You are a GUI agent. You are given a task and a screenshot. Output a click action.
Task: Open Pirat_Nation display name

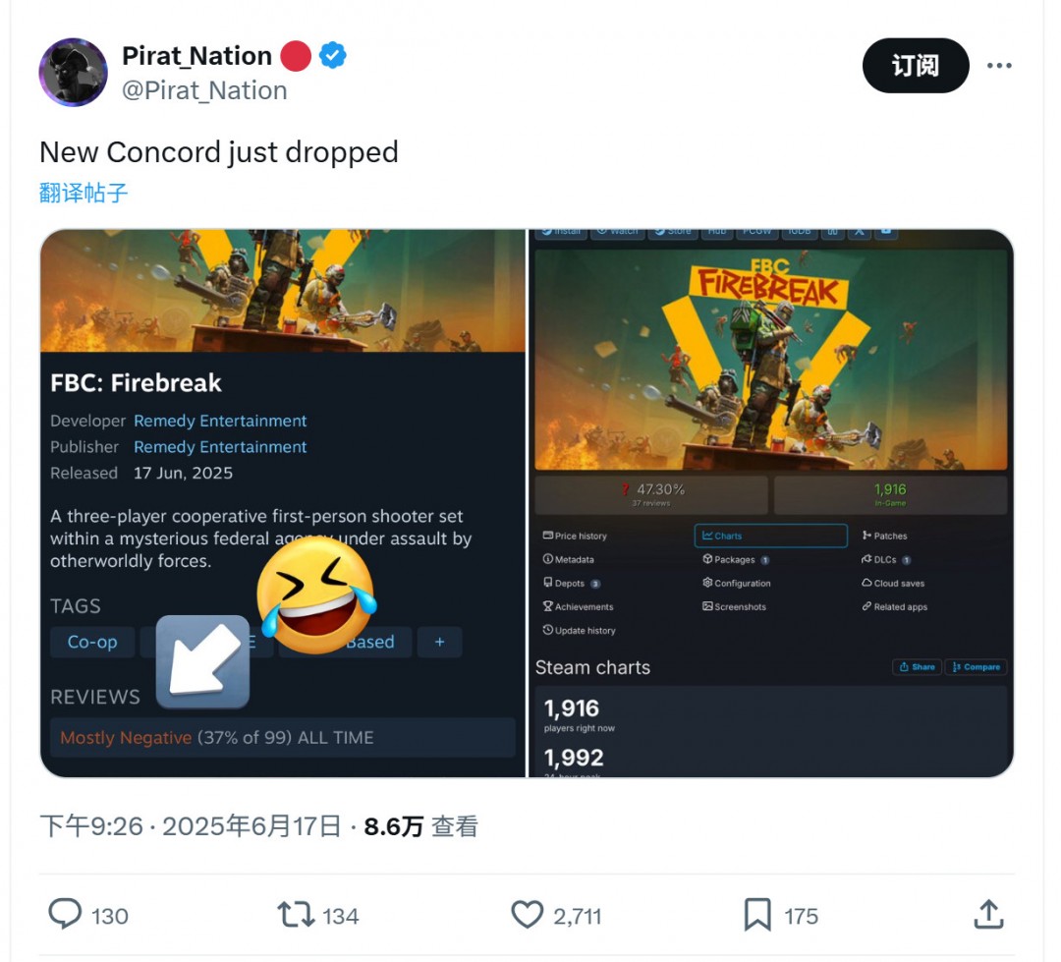pos(196,56)
